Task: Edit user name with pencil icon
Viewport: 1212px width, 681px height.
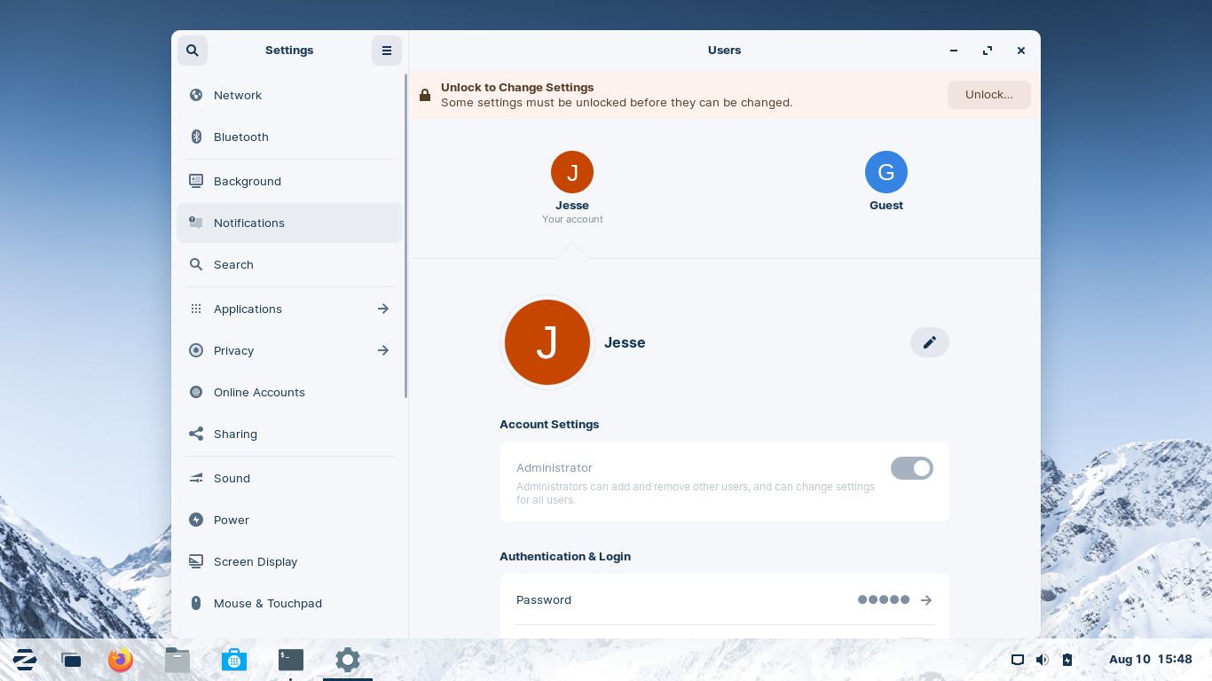Action: point(930,342)
